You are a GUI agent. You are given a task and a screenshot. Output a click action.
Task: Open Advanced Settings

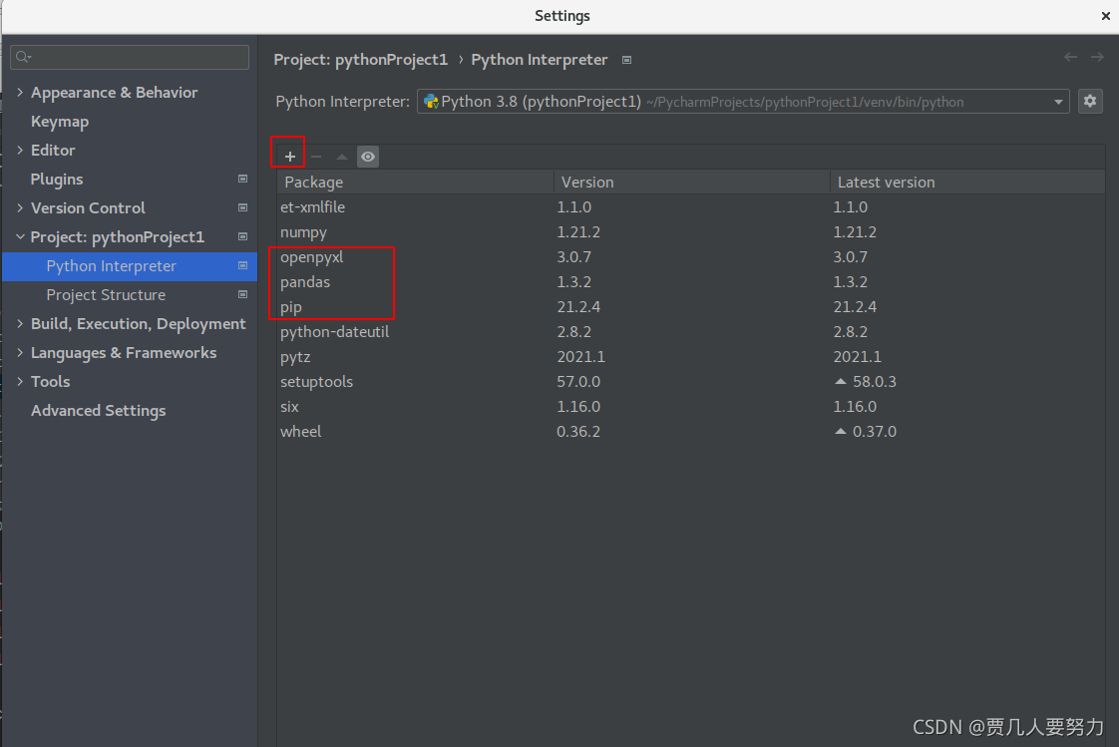(x=99, y=411)
